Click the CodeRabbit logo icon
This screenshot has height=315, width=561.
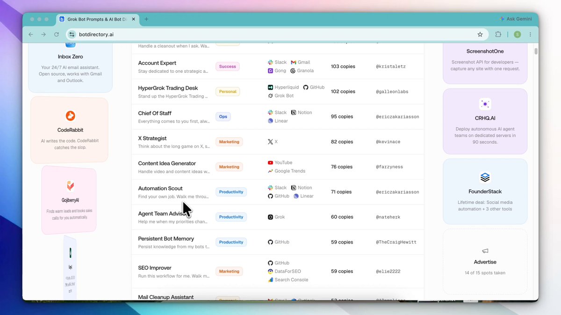pyautogui.click(x=70, y=116)
